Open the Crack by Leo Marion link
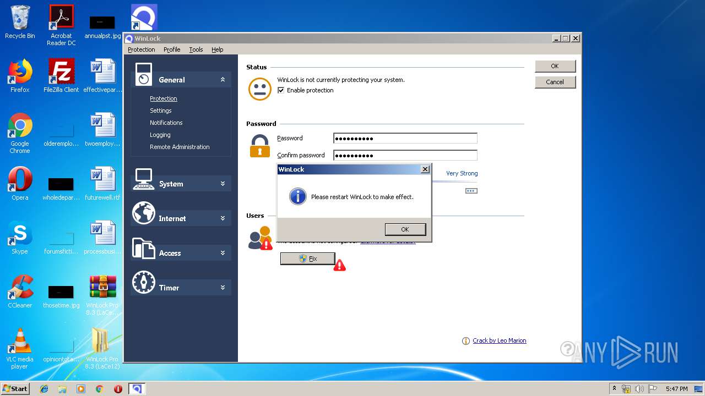Image resolution: width=705 pixels, height=396 pixels. point(500,341)
